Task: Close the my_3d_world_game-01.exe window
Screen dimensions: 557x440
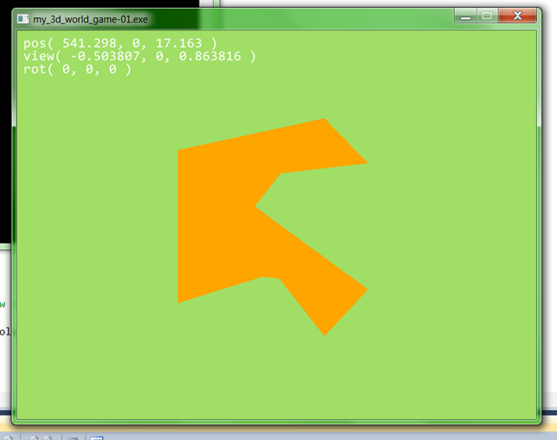Action: pyautogui.click(x=518, y=16)
